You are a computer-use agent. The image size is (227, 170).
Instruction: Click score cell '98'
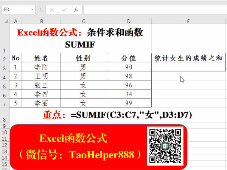[129, 76]
